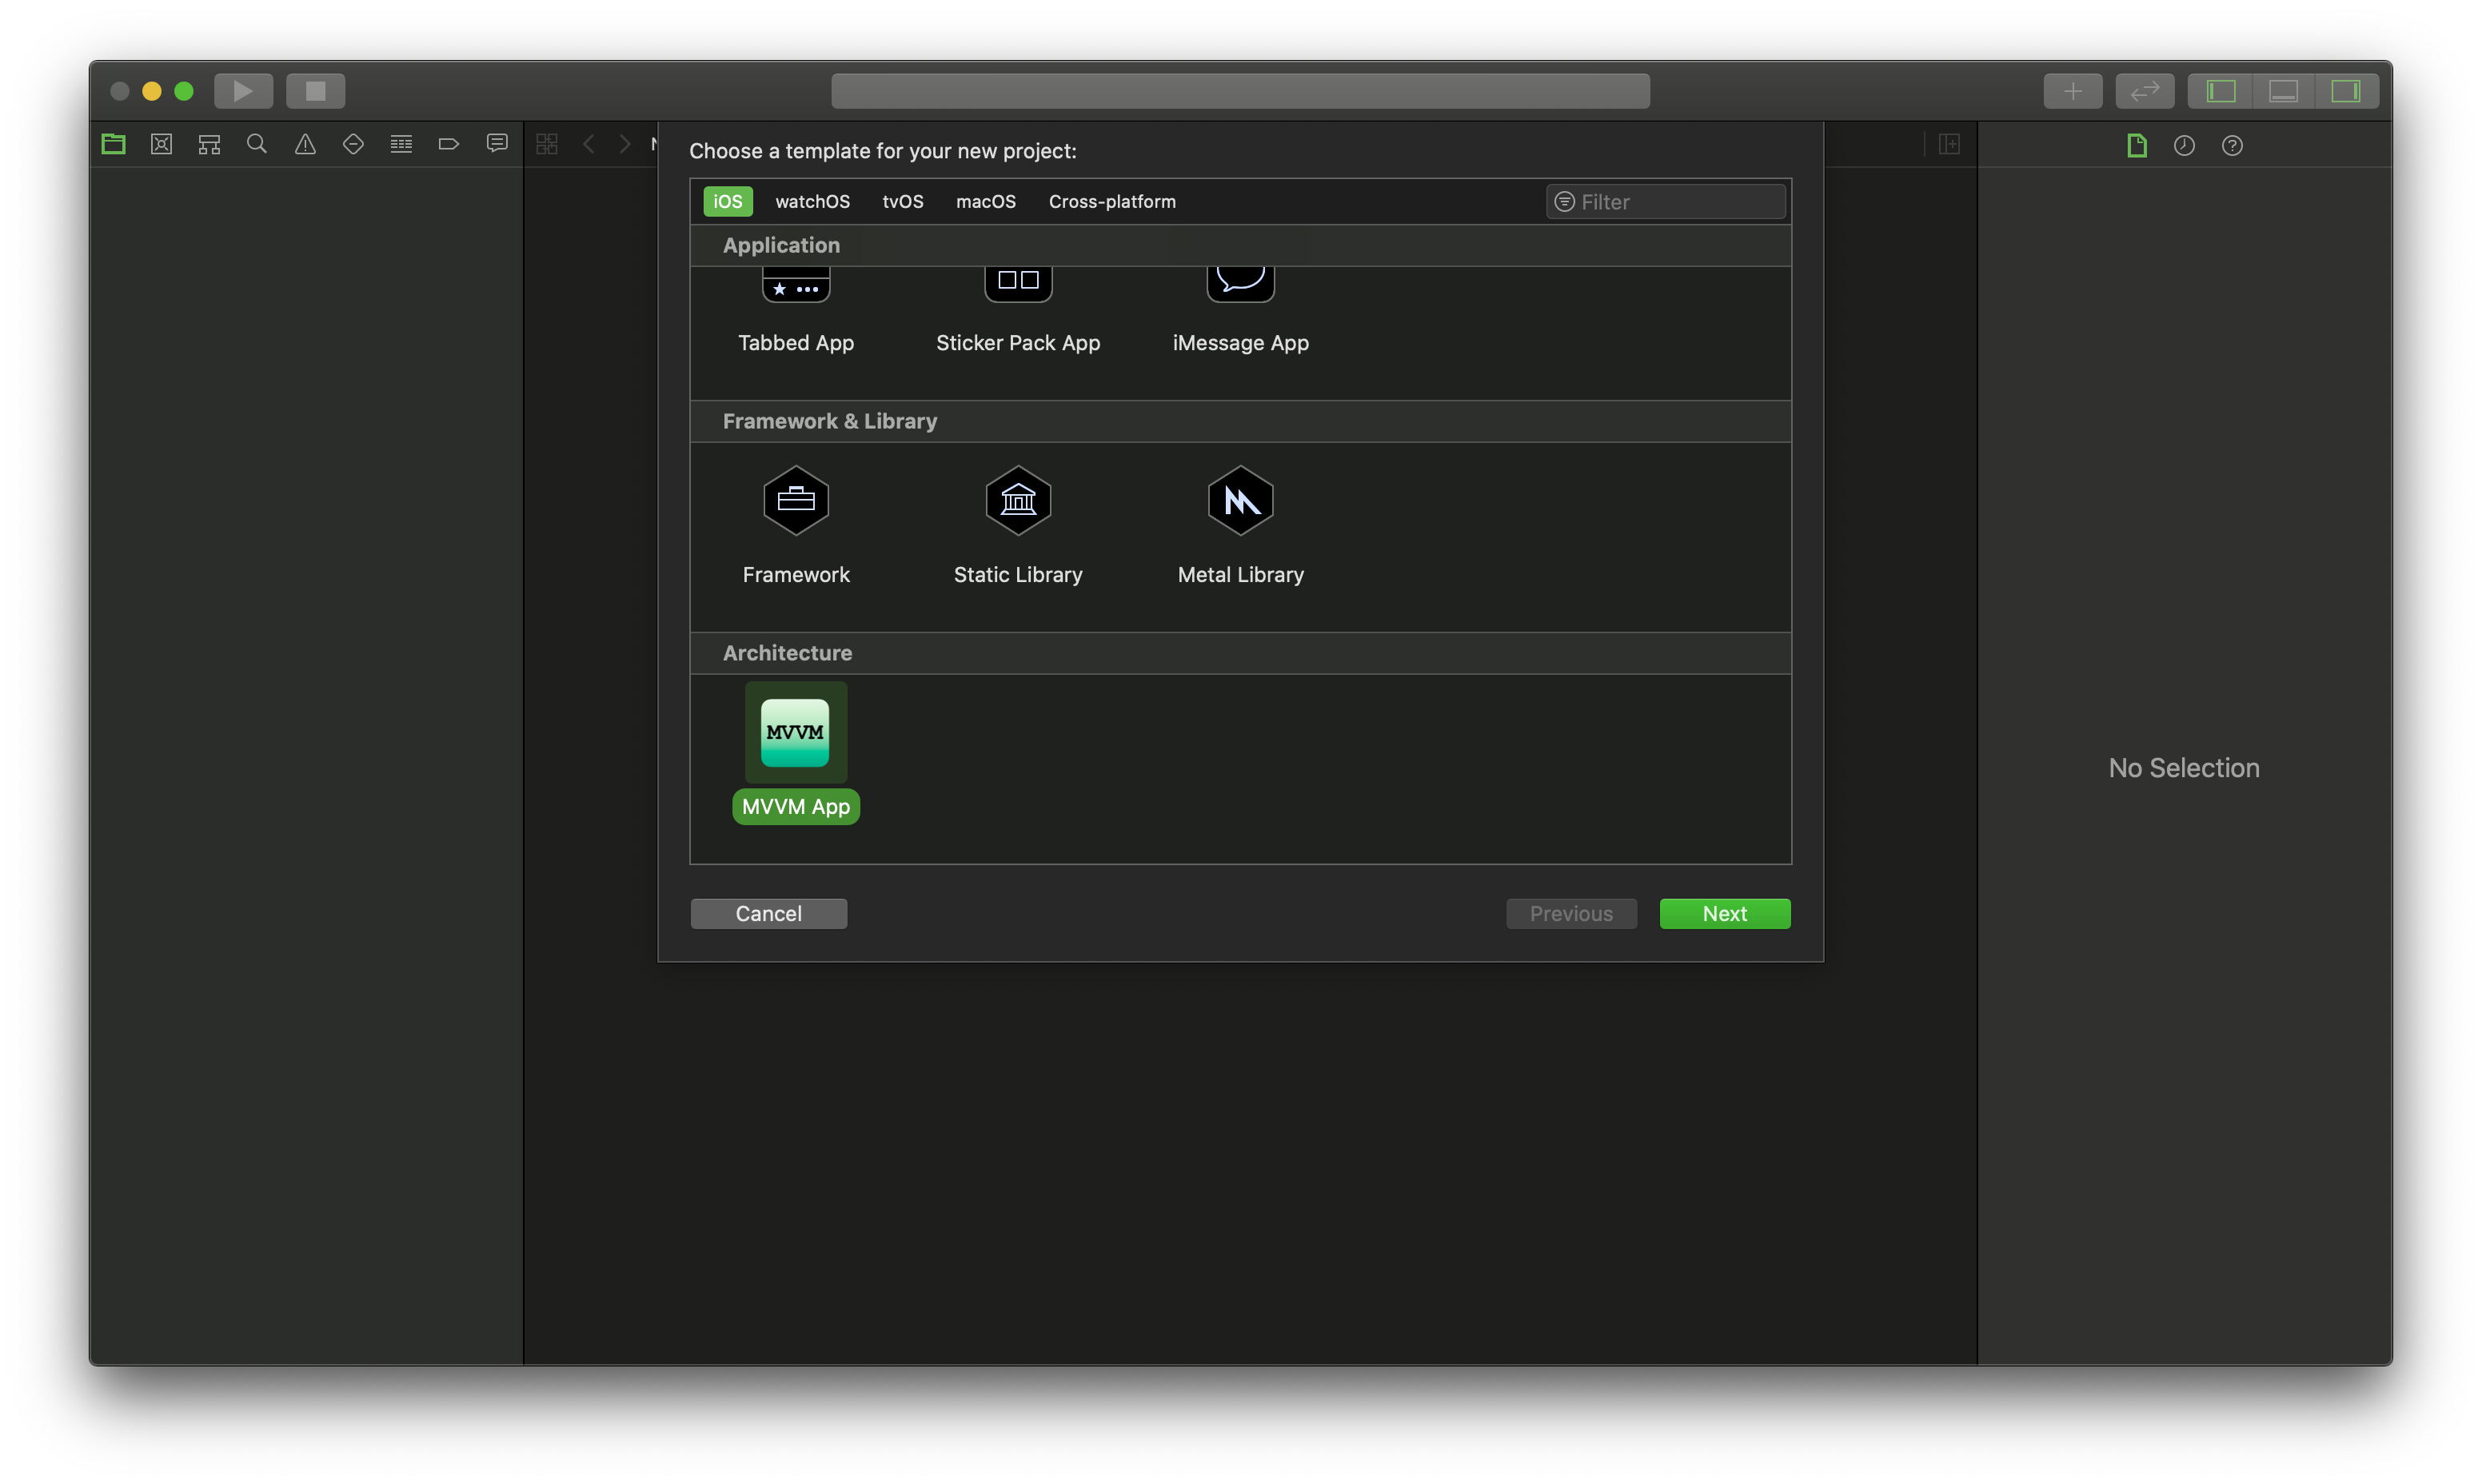Viewport: 2482px width, 1484px height.
Task: Open the Test navigator diamond icon
Action: (x=353, y=144)
